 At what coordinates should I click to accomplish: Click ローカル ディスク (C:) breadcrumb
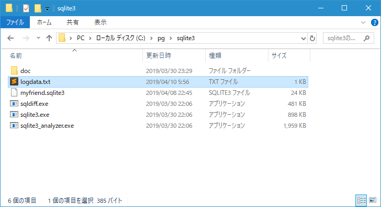(120, 38)
